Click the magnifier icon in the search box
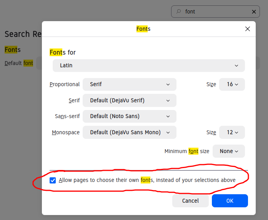Viewport: 268px width, 220px height. tap(178, 12)
